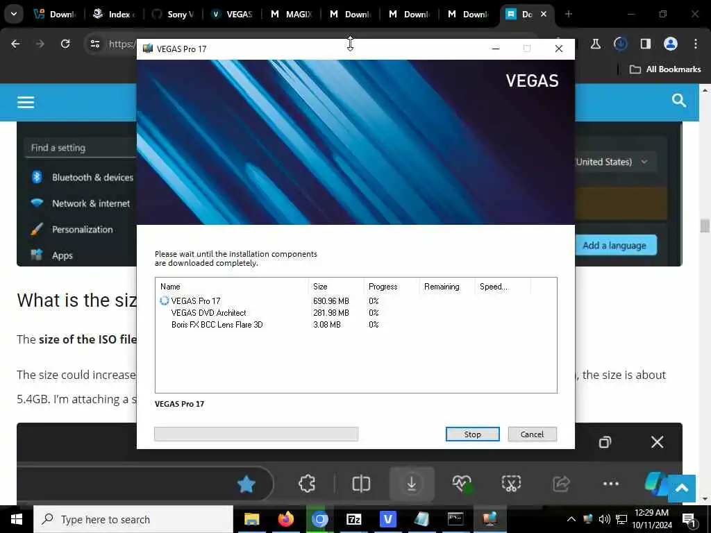Screen dimensions: 711x533
Task: Close the active Chrome tab
Action: pyautogui.click(x=543, y=14)
